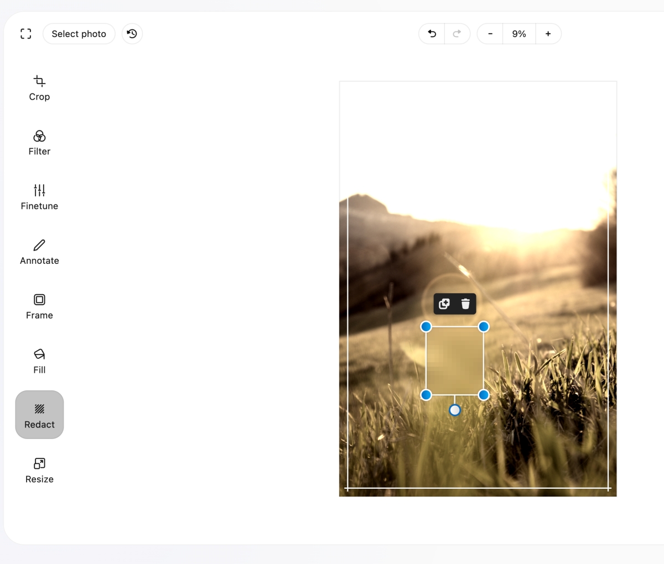The image size is (664, 564).
Task: Open the Finetune adjustments tool
Action: 39,197
